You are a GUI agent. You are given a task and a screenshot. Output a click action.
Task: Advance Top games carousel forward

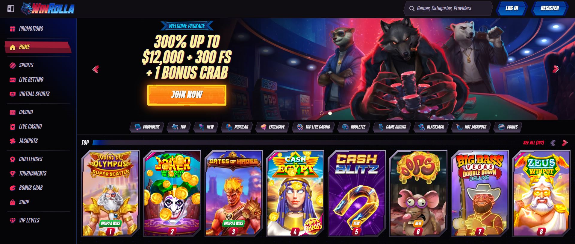coord(565,143)
